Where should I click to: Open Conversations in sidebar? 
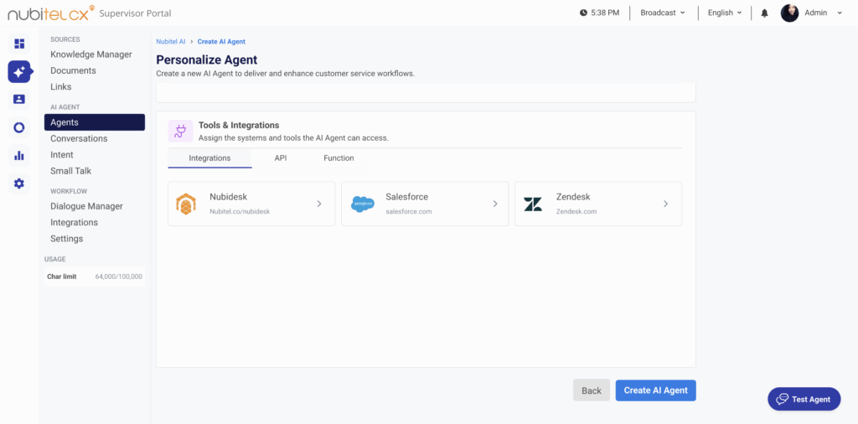point(79,138)
